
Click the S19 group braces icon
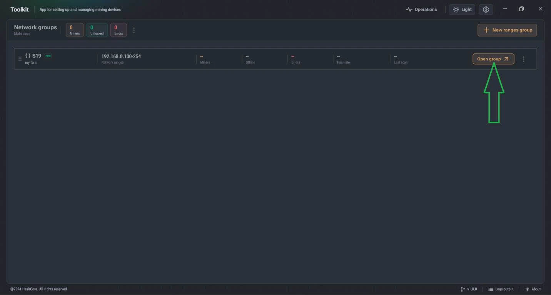[28, 56]
